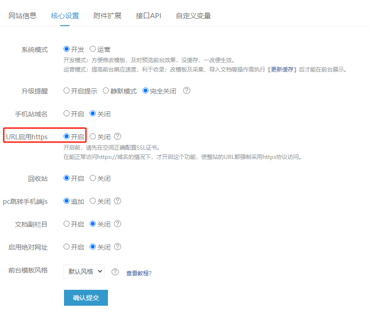This screenshot has width=370, height=330.
Task: Go to the 接口API tab
Action: tap(149, 16)
